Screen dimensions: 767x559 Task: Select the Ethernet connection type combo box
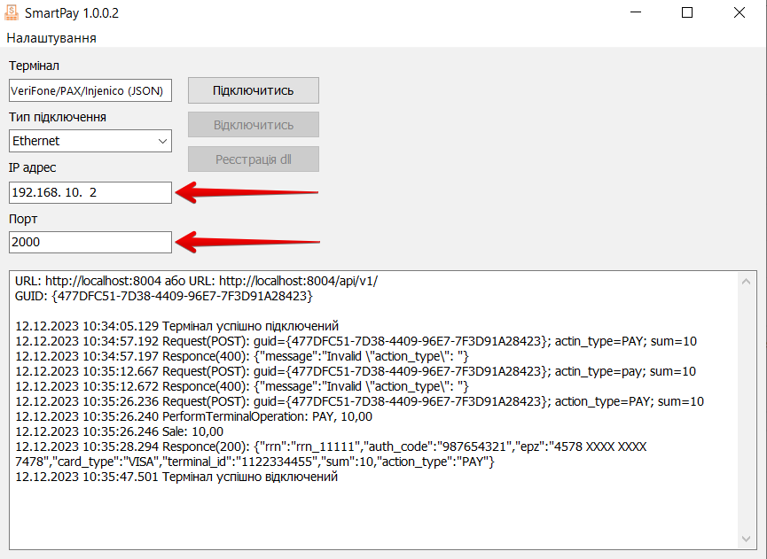(82, 141)
